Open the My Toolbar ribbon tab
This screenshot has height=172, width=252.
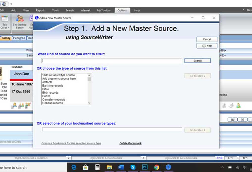(104, 10)
